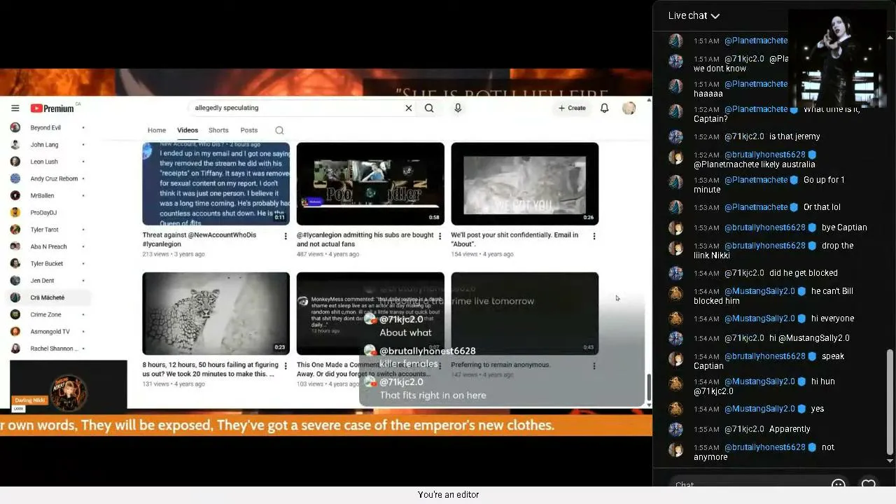Open Jen Dent channel avatar in sidebar
This screenshot has width=896, height=504.
[x=15, y=281]
